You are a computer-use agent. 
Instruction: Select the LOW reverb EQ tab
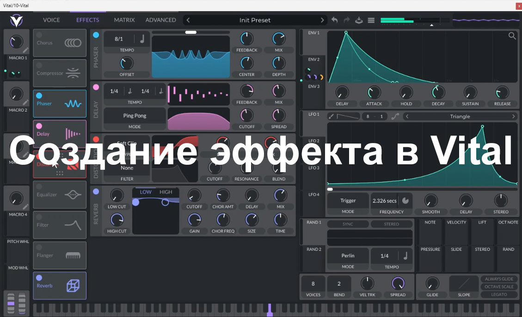click(x=146, y=192)
